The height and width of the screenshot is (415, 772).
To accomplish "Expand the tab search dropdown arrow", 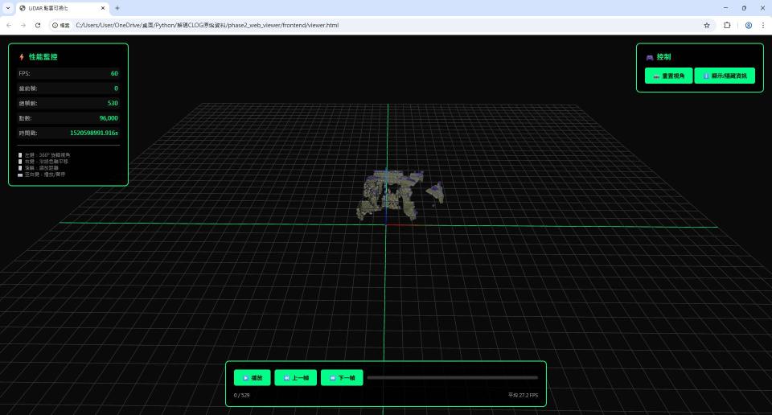I will point(8,8).
